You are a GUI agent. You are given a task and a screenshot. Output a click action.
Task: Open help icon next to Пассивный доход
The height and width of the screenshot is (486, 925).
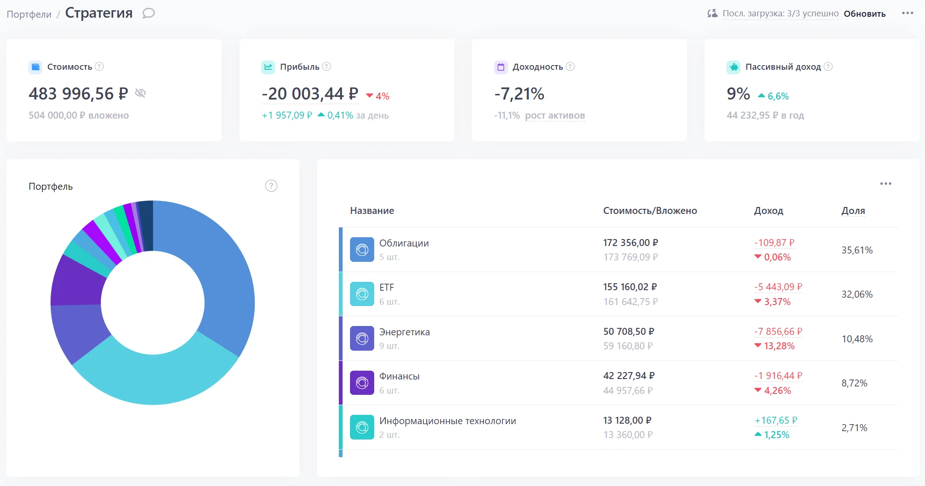[x=828, y=67]
